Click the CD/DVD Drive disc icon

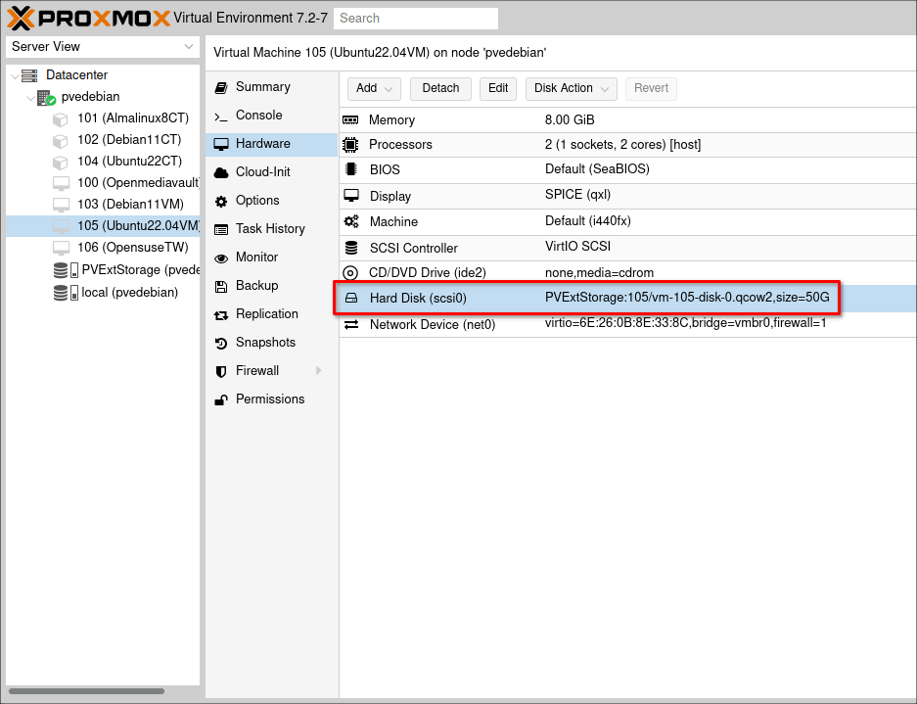tap(349, 273)
